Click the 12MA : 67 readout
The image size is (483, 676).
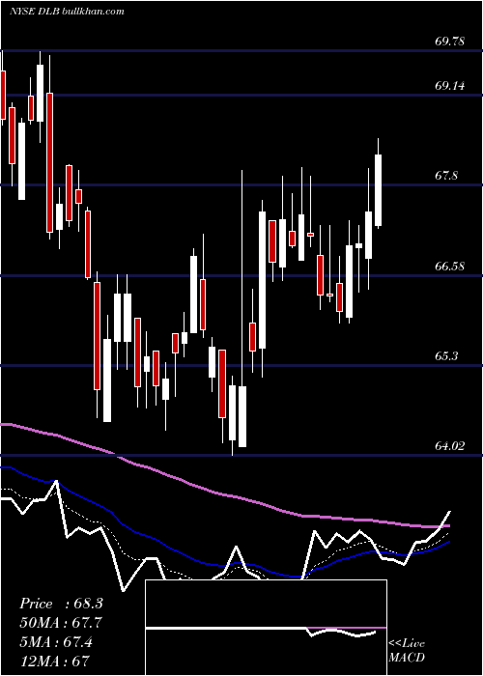pos(54,661)
